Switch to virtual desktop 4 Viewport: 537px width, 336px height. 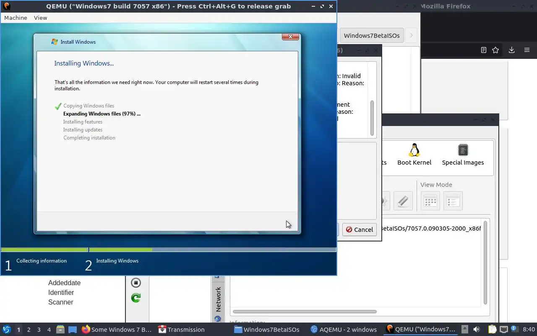pos(49,330)
